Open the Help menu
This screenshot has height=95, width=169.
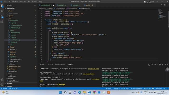tap(41, 2)
